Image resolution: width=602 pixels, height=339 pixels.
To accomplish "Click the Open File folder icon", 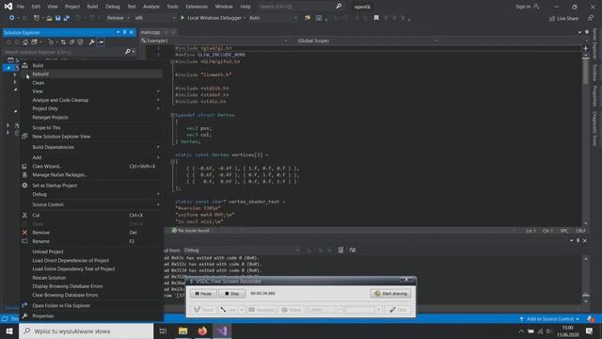I will (x=49, y=18).
